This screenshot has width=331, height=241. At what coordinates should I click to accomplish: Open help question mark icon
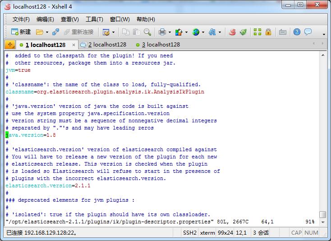(297, 32)
